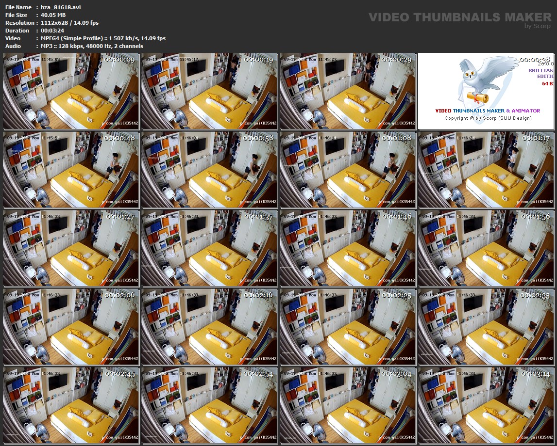Screen dimensions: 557x446
Task: Click the file name hza_81618.avi
Action: (x=60, y=7)
